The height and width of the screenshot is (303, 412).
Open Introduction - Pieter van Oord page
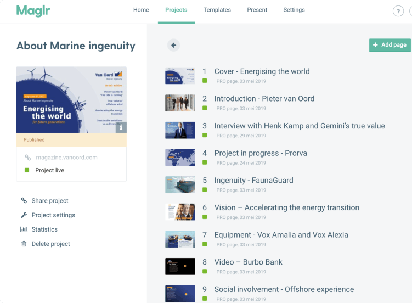click(x=264, y=99)
